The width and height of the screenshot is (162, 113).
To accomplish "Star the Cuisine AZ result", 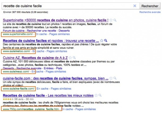I will coord(70,58).
